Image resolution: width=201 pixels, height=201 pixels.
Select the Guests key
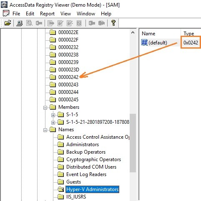(x=73, y=182)
